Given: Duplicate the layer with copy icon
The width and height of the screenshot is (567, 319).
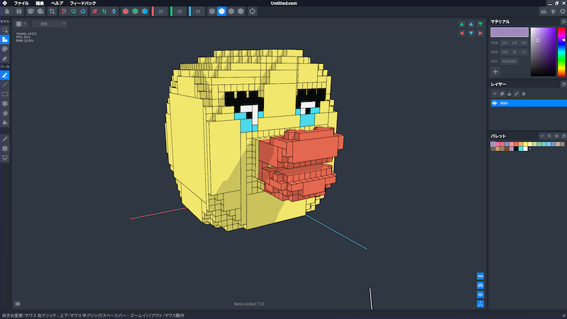Looking at the screenshot, I should (502, 94).
